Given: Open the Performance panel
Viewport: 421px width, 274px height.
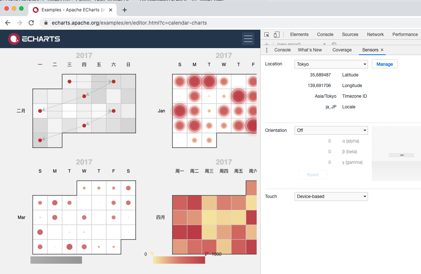Looking at the screenshot, I should (x=405, y=34).
